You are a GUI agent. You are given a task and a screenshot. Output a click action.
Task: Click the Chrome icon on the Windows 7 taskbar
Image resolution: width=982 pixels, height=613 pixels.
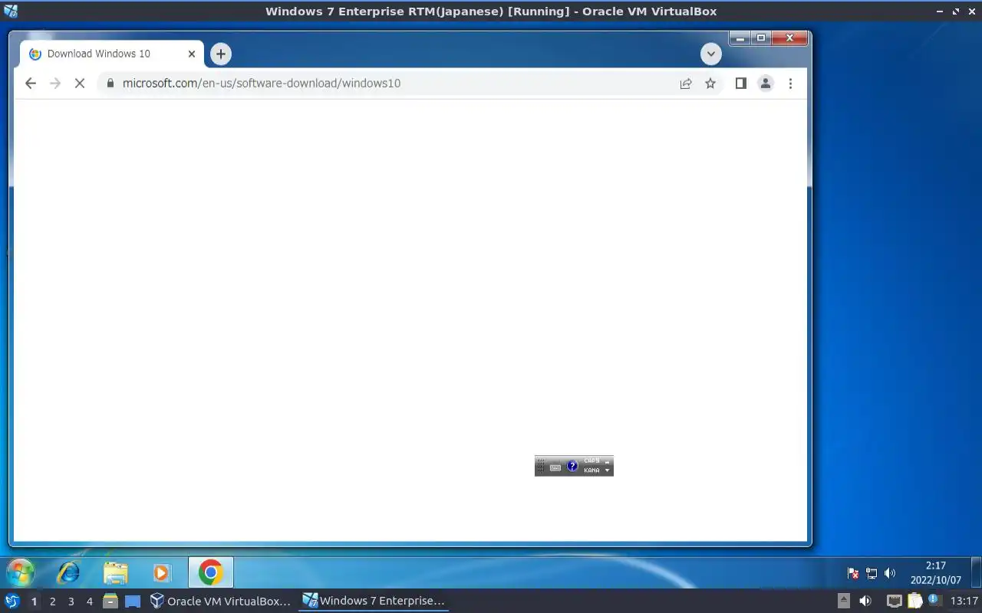(210, 572)
